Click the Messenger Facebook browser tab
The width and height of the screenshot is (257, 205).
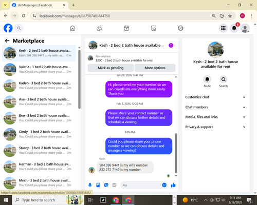(x=39, y=5)
